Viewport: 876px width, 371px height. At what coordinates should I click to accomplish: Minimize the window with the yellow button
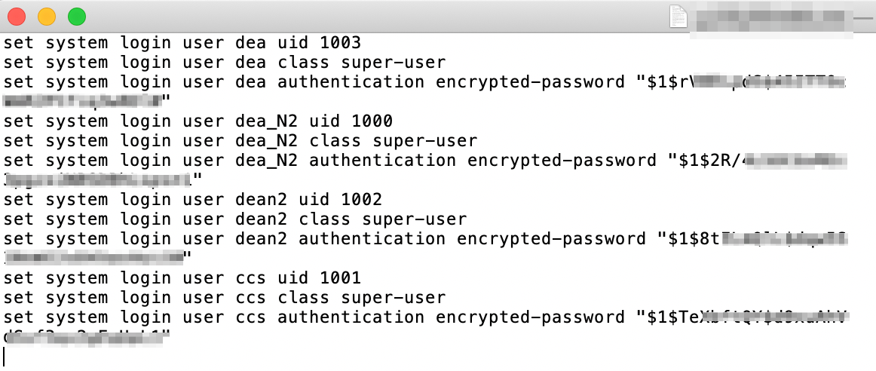pos(46,16)
